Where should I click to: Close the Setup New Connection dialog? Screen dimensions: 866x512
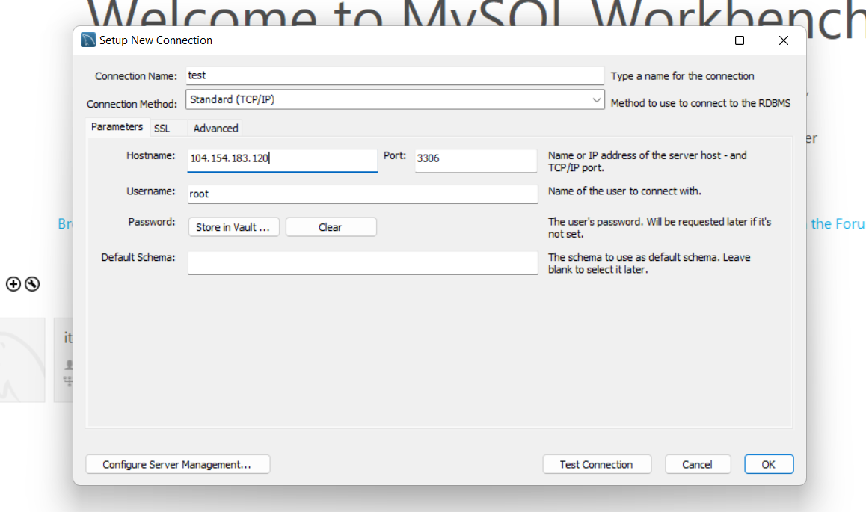(783, 40)
